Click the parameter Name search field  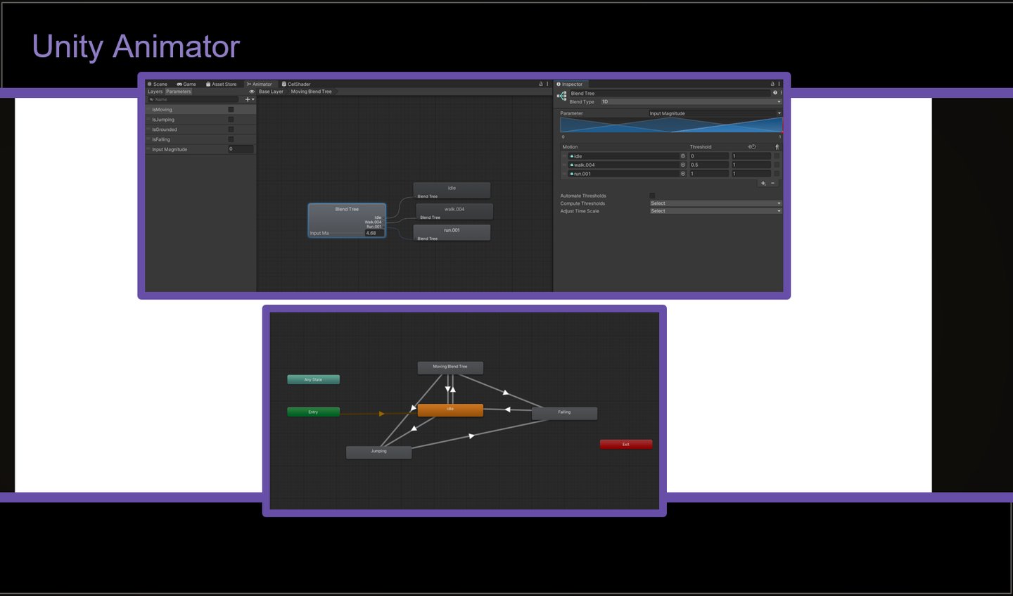(x=194, y=99)
